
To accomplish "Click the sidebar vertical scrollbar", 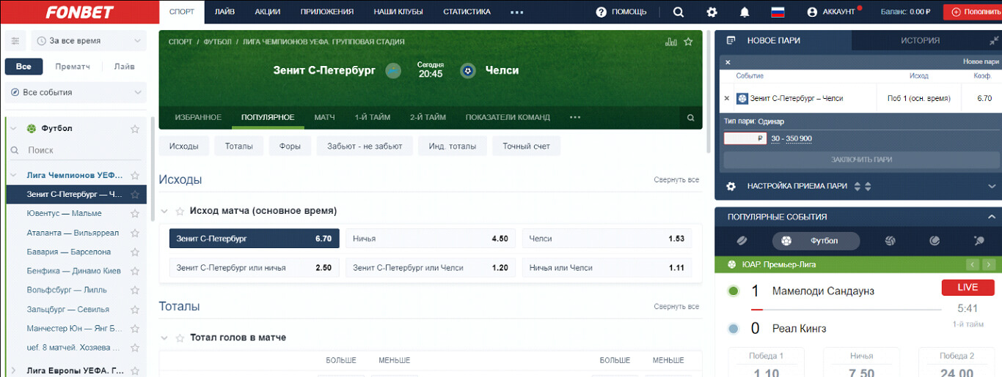I will pyautogui.click(x=153, y=168).
